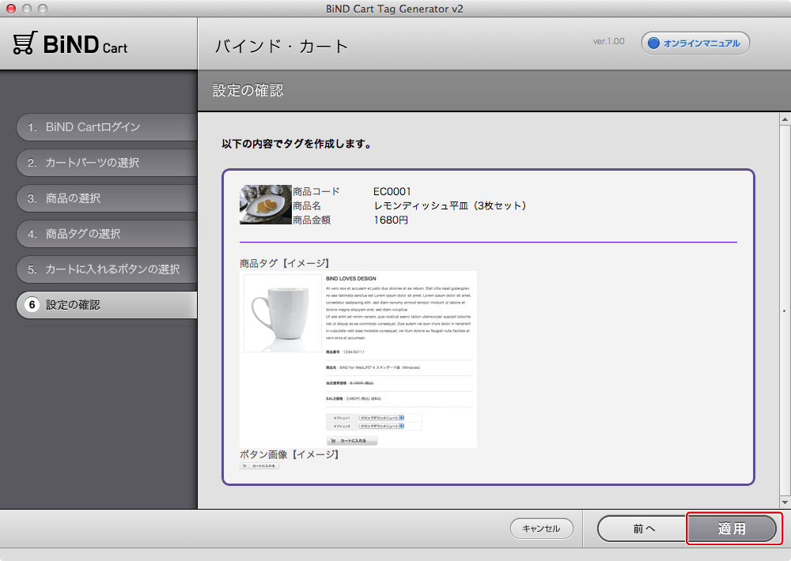Click the small カートに入れる button image preview
The width and height of the screenshot is (791, 561).
pos(259,465)
